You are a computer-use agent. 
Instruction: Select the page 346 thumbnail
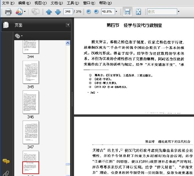coord(31,102)
